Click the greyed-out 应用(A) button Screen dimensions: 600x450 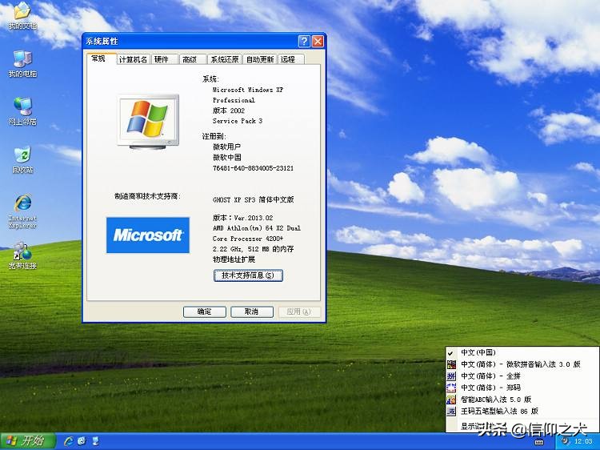[299, 311]
